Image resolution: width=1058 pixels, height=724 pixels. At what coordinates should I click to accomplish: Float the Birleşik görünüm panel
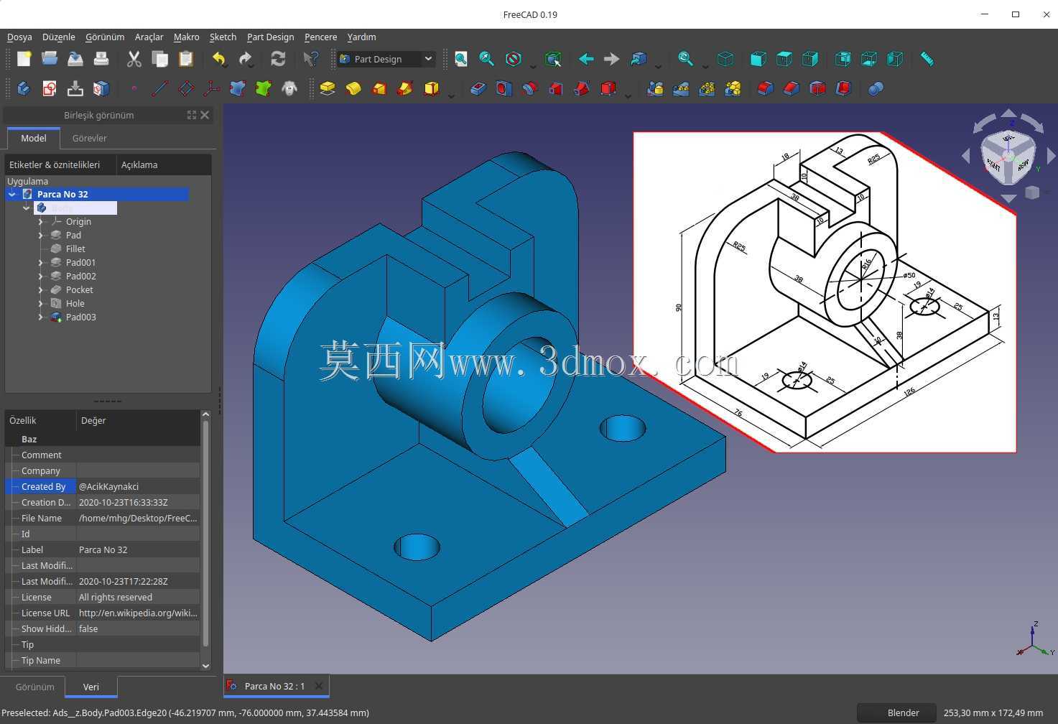tap(192, 115)
